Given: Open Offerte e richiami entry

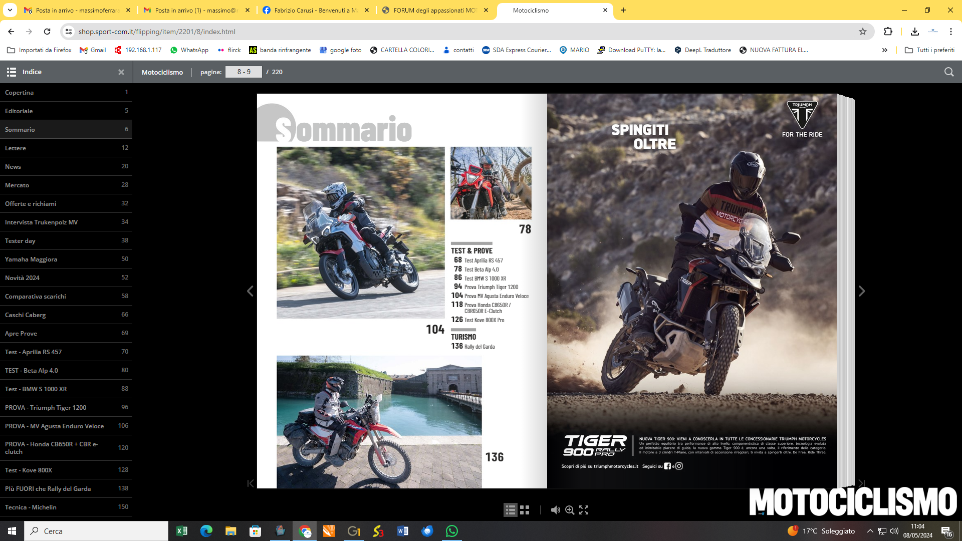Looking at the screenshot, I should point(66,203).
